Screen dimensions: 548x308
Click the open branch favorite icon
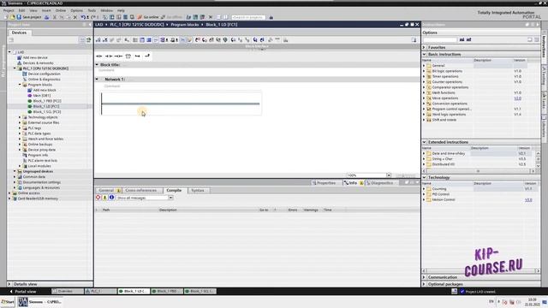[x=137, y=56]
